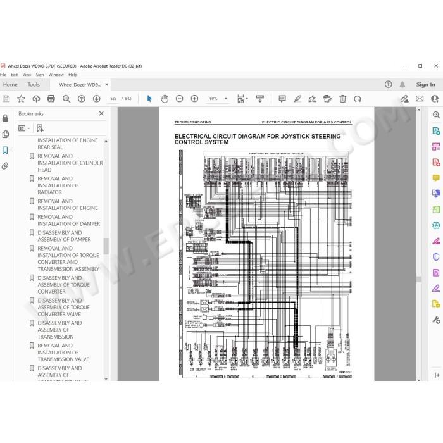Click the search magnifier in right pane
Image resolution: width=443 pixels, height=443 pixels.
click(x=436, y=115)
